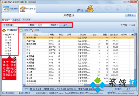Click the home outline toolbar icon
Image resolution: width=139 pixels, height=96 pixels.
click(x=98, y=8)
